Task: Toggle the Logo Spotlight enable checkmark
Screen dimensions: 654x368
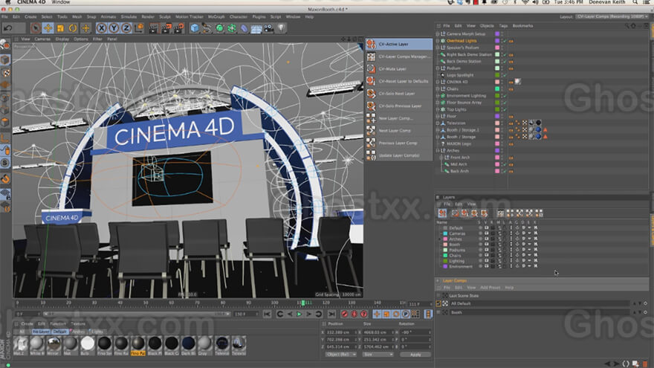Action: (503, 75)
